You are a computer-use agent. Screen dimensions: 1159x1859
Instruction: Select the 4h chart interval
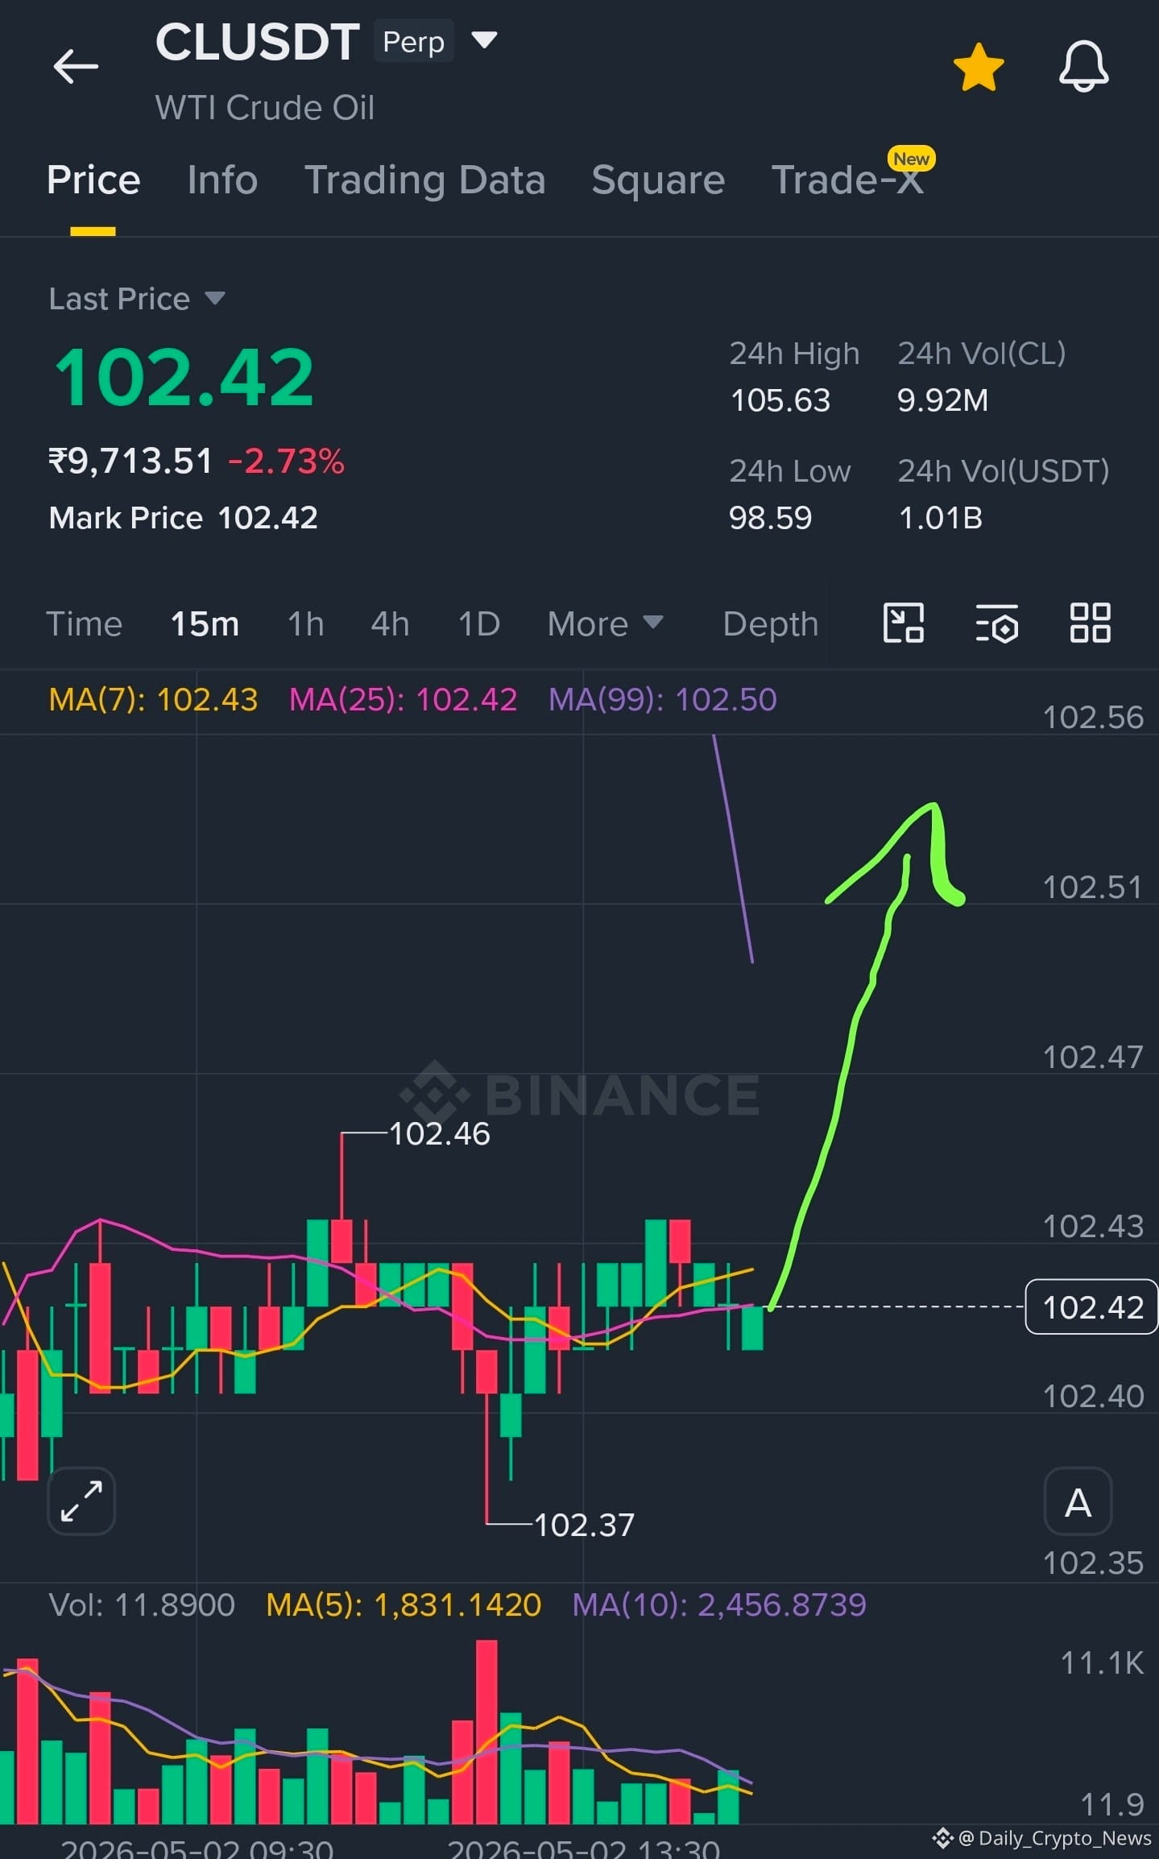coord(391,624)
